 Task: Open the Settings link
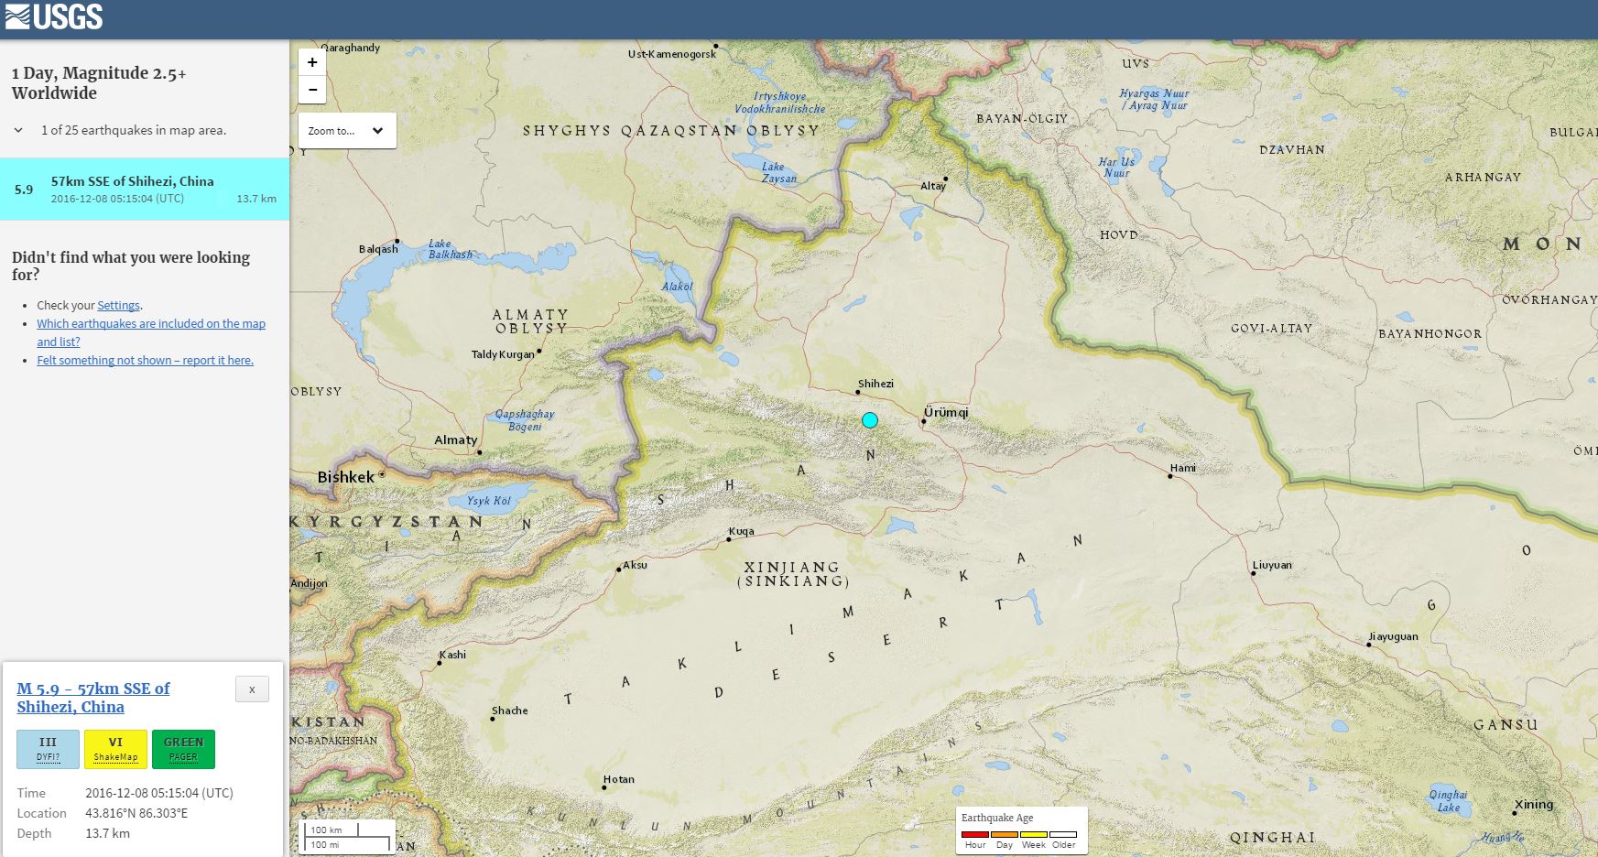pyautogui.click(x=118, y=306)
